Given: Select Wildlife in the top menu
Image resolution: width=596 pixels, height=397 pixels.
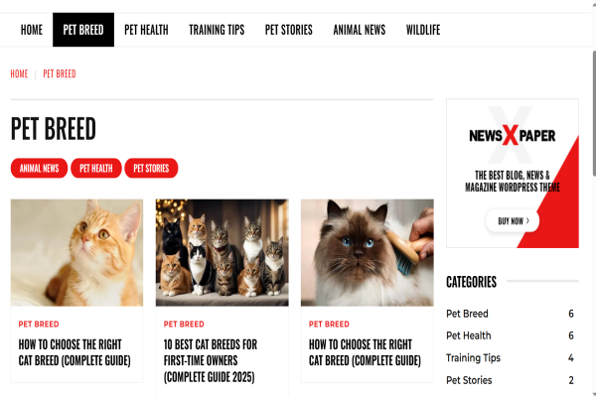Looking at the screenshot, I should click(x=423, y=30).
